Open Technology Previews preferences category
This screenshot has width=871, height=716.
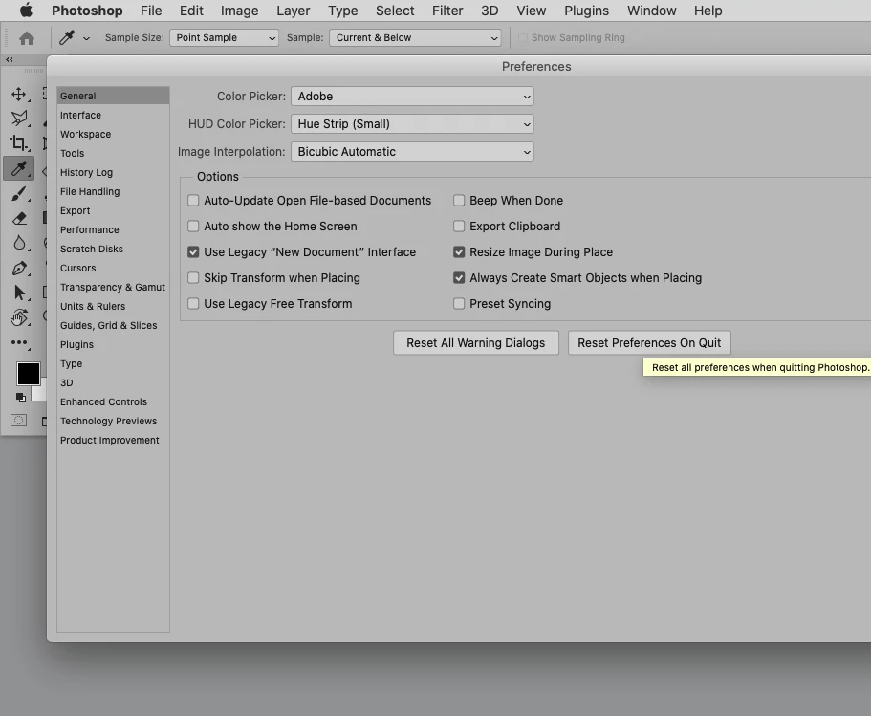point(113,421)
